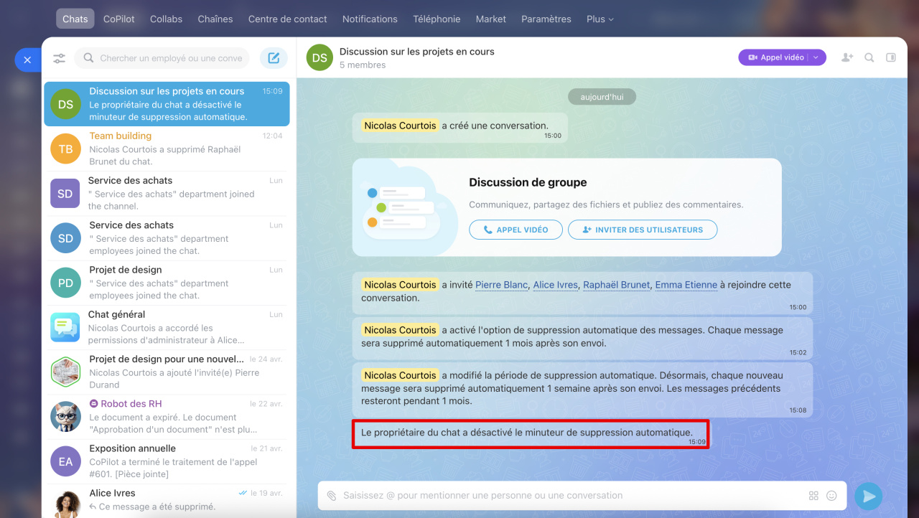
Task: Click Nicolas Courtois name in creation message
Action: [x=400, y=126]
